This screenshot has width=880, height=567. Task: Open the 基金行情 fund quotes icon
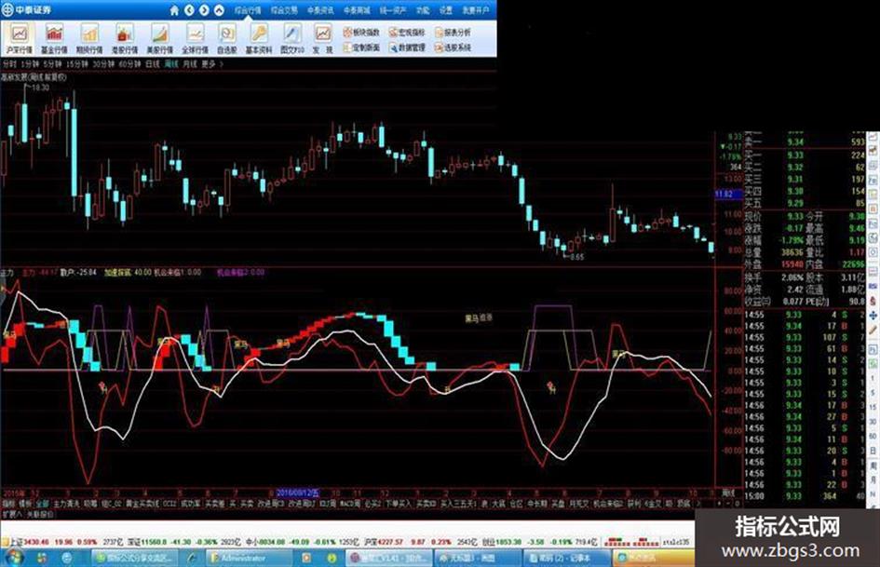(x=54, y=39)
